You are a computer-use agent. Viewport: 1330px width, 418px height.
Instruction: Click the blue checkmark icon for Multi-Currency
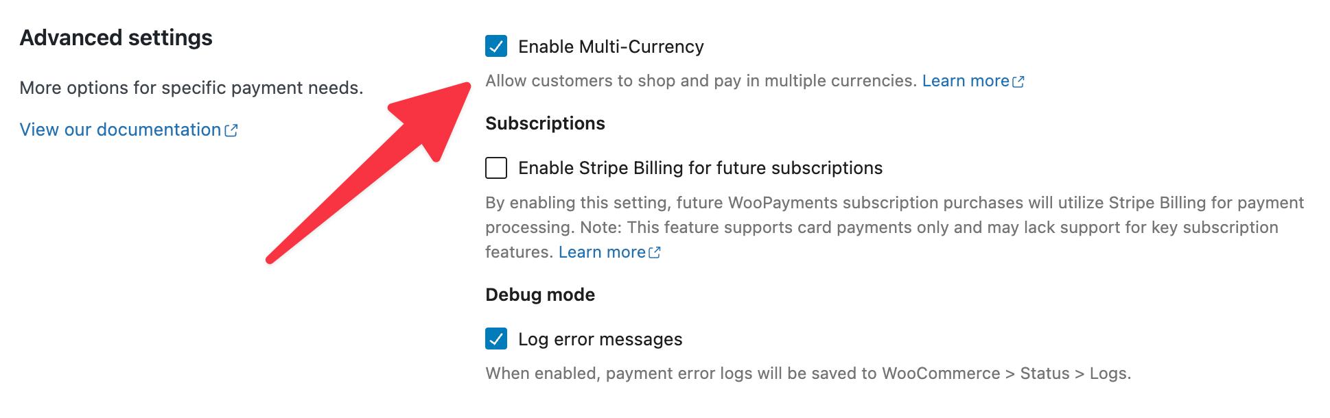495,47
